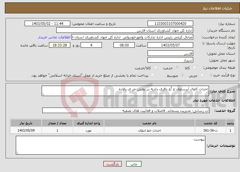Click the deadline time field 08:00

pyautogui.click(x=124, y=45)
